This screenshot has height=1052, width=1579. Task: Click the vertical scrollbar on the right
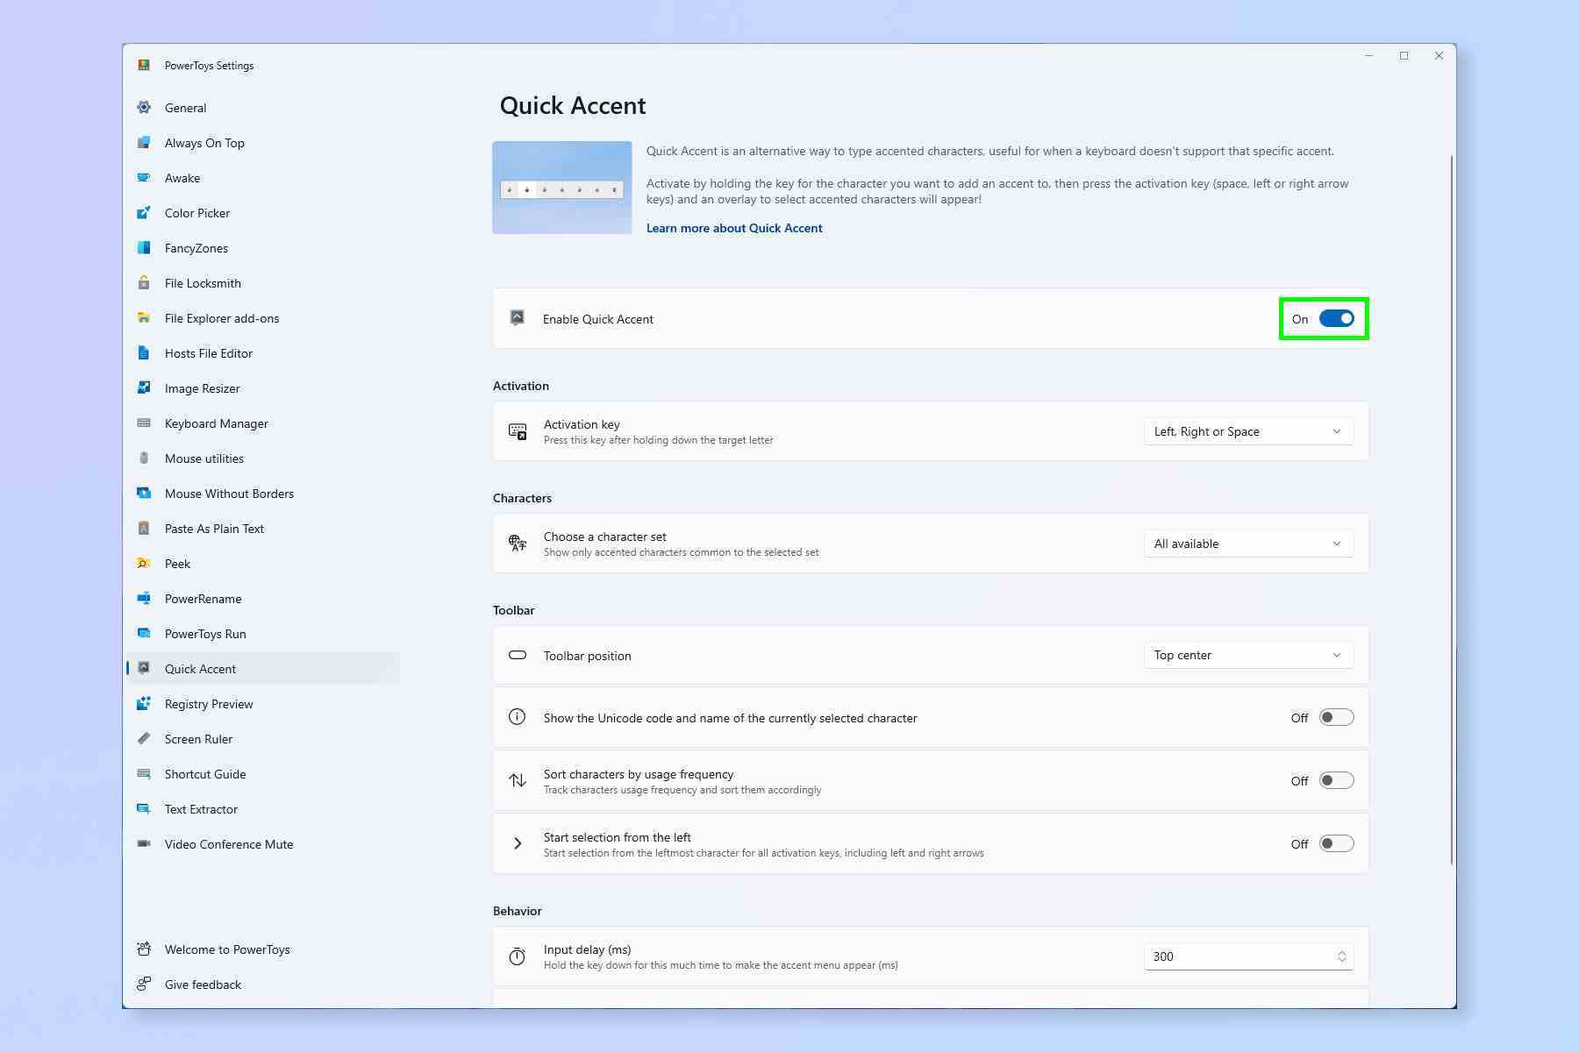1451,508
